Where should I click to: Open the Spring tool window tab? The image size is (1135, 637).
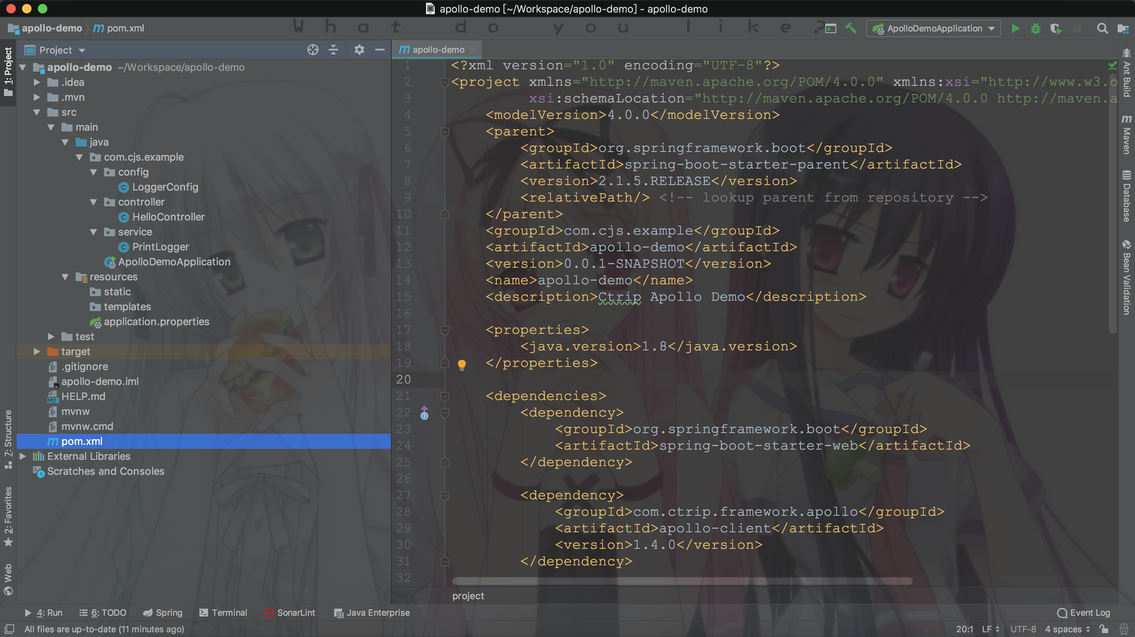163,613
